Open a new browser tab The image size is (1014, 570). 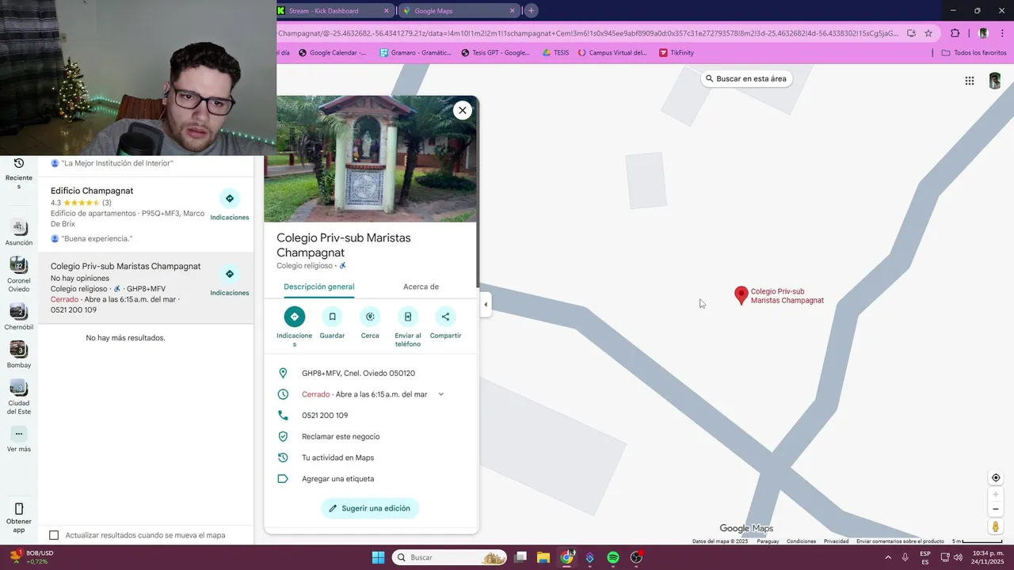pyautogui.click(x=532, y=11)
